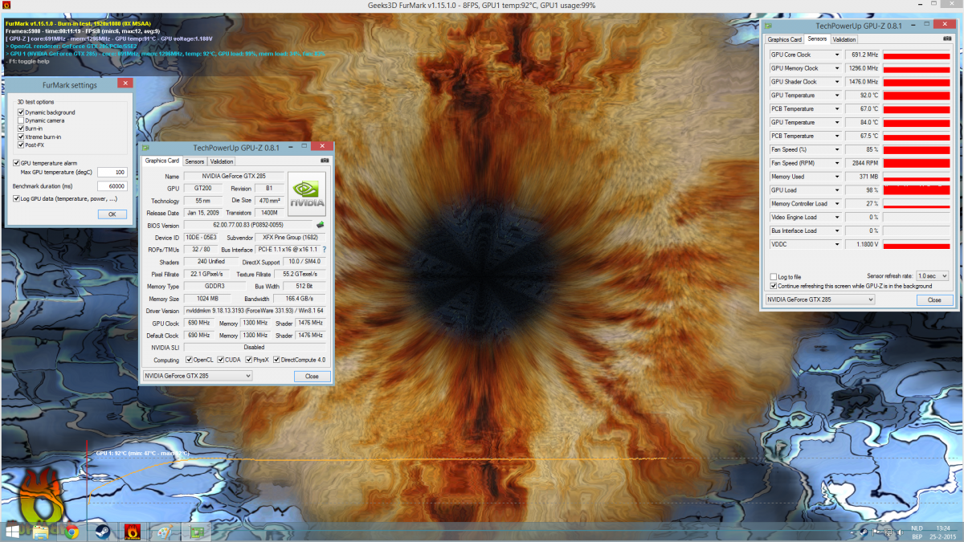Click the BIOS save chip icon
The width and height of the screenshot is (964, 542).
tap(321, 225)
